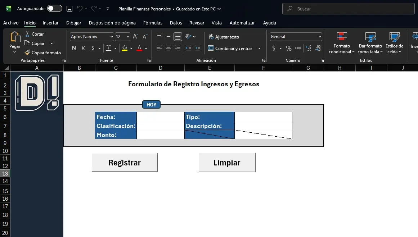Switch to Insertar tab
The image size is (418, 237).
click(x=51, y=23)
